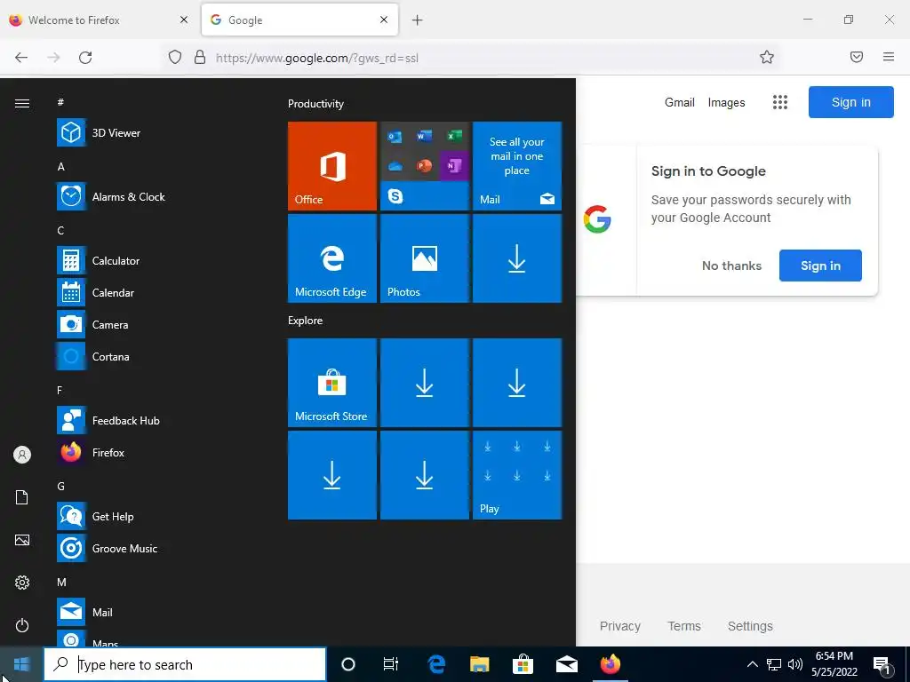Open the Settings footer menu on Google

click(x=750, y=626)
